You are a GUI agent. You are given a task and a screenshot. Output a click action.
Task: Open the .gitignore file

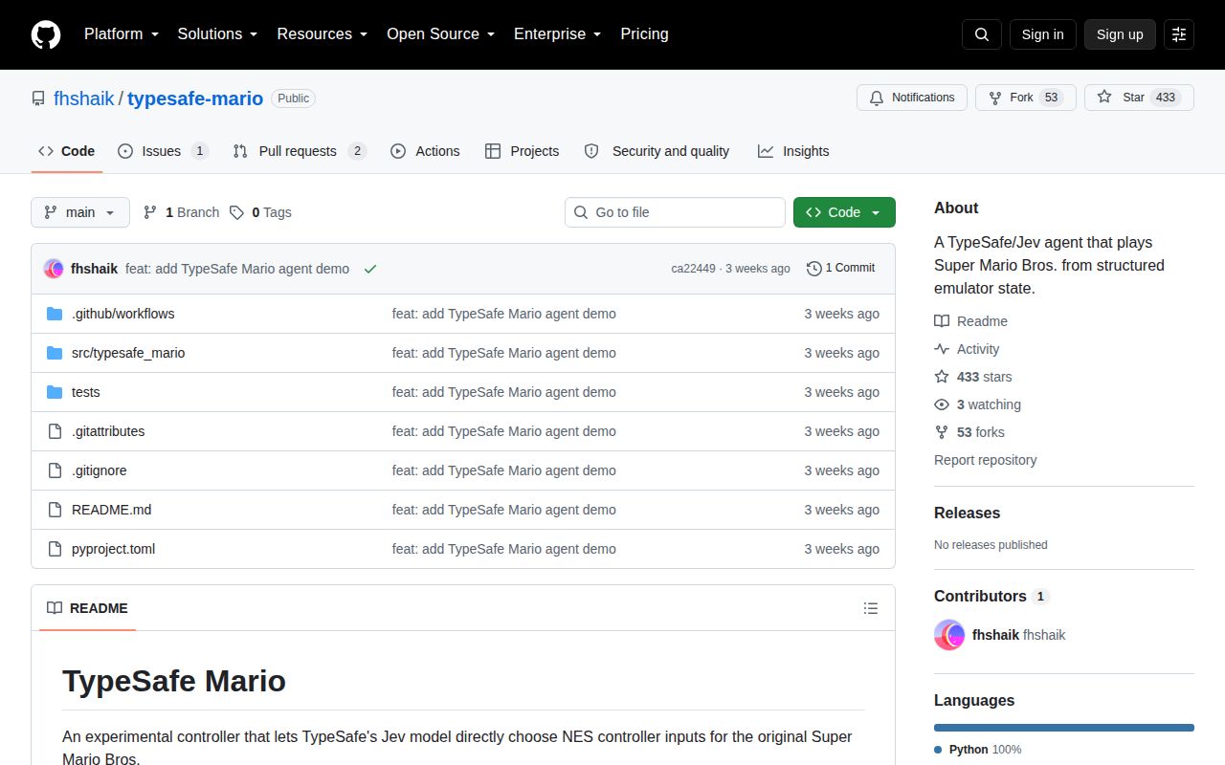point(100,470)
